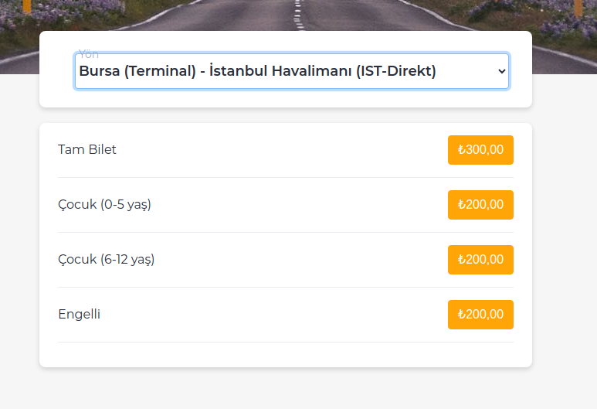
Task: Click the empty area below the Engelli row
Action: (x=286, y=355)
